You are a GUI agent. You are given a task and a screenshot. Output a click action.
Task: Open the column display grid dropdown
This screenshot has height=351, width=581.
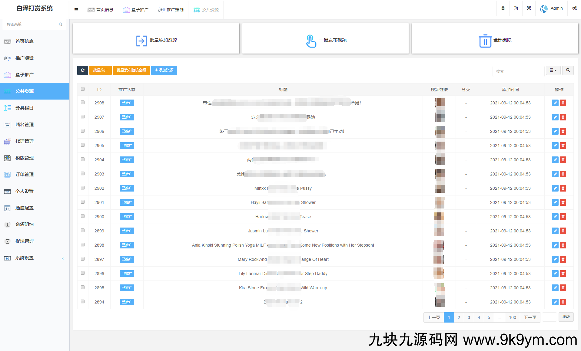tap(553, 70)
